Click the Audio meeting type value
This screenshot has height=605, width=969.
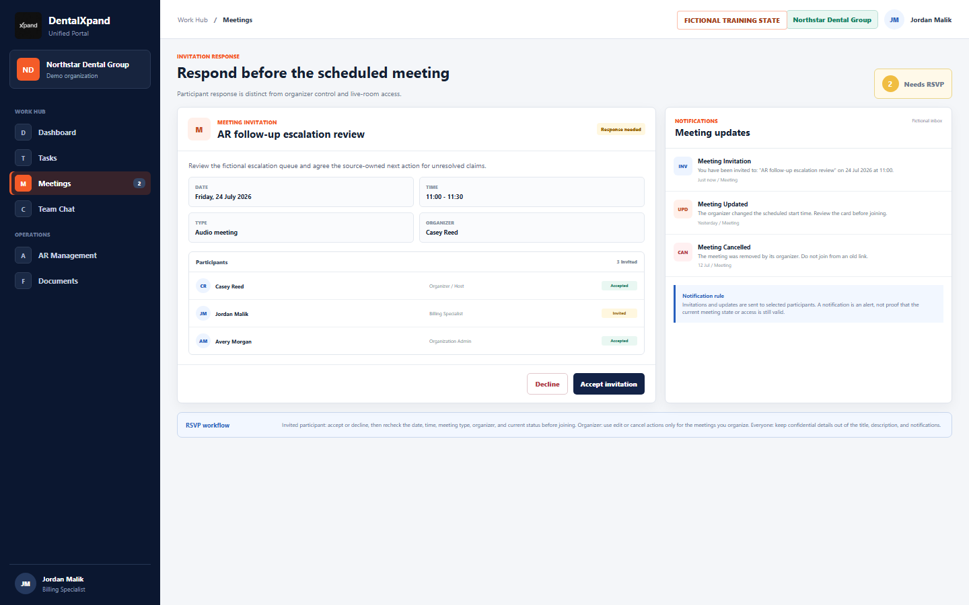216,233
